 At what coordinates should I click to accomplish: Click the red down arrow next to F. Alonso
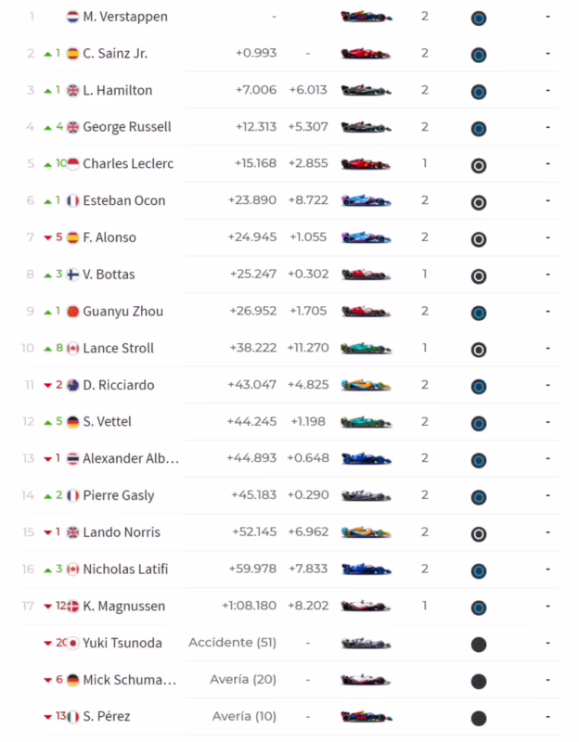pos(47,237)
